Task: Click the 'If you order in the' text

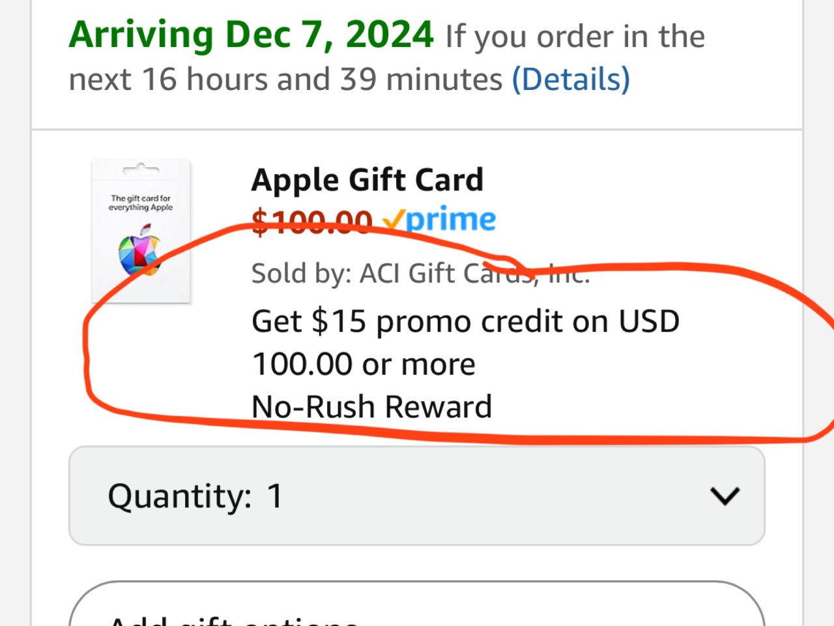Action: tap(575, 37)
